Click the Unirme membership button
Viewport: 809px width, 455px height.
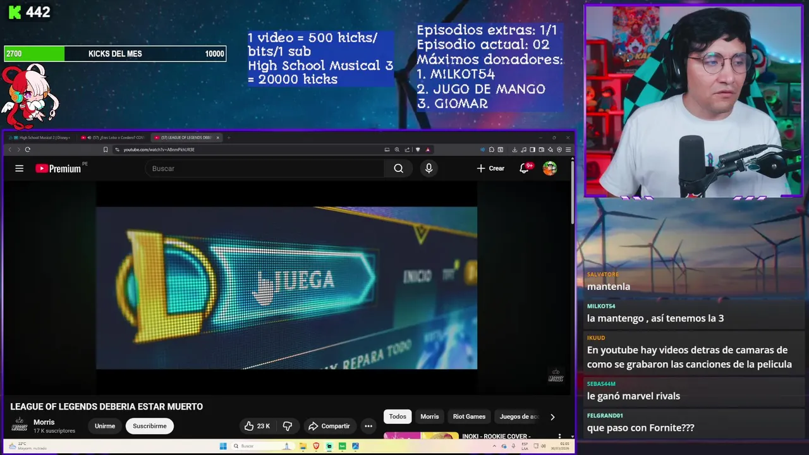105,426
